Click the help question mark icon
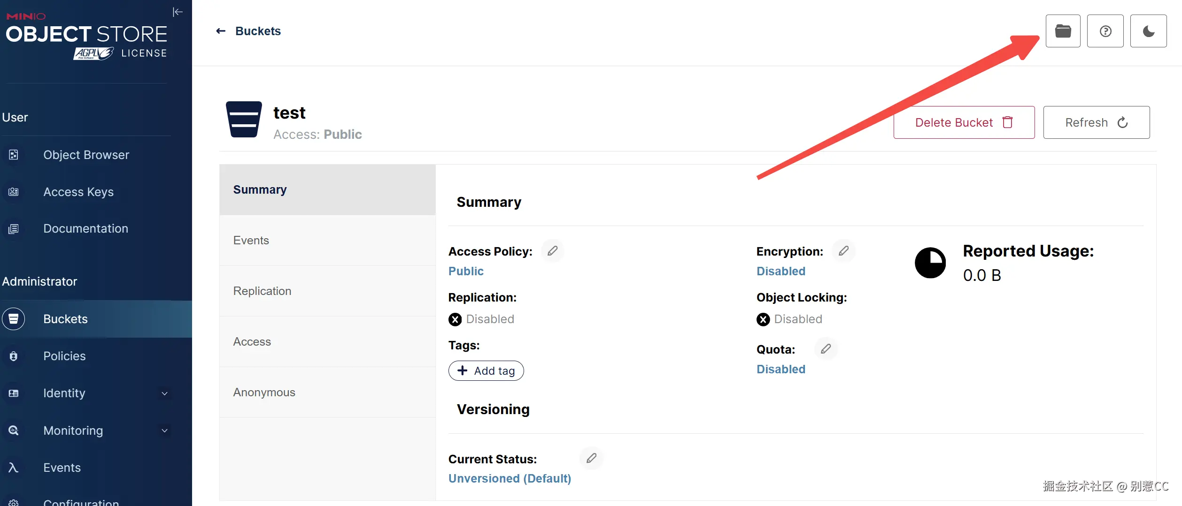Image resolution: width=1182 pixels, height=506 pixels. [x=1105, y=31]
